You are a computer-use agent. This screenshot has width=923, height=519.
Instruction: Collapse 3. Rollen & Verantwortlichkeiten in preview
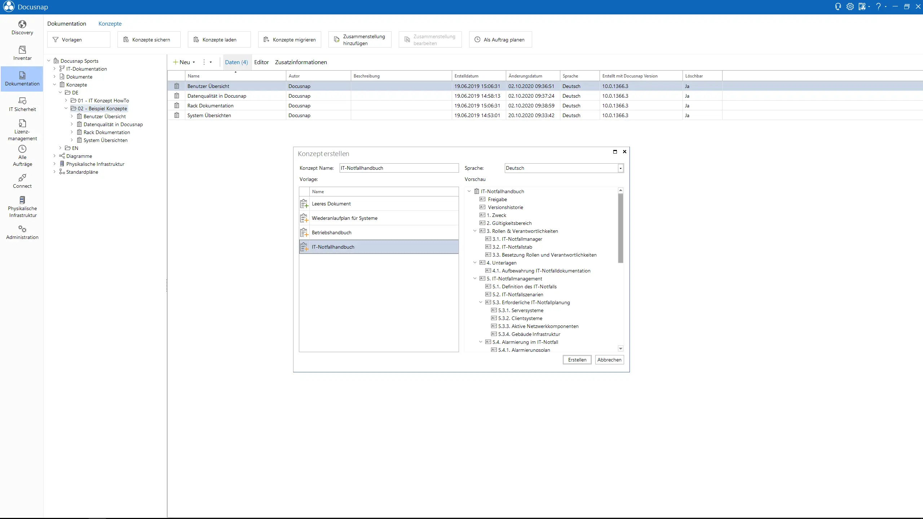[x=475, y=231]
